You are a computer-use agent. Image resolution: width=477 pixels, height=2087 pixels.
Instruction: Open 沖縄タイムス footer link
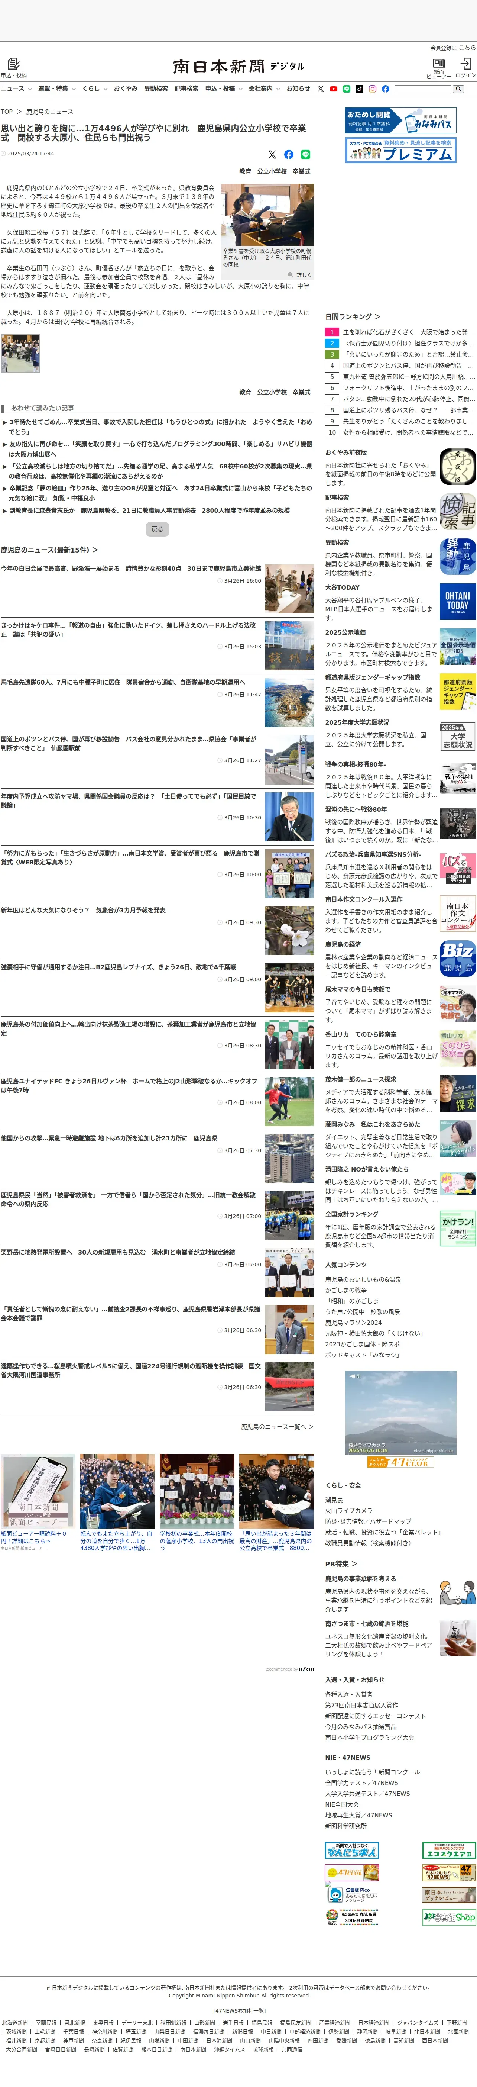click(230, 2049)
